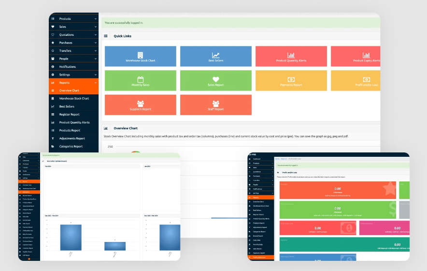Image resolution: width=427 pixels, height=271 pixels.
Task: Click the Purchases star icon in main sidebar
Action: click(x=53, y=43)
